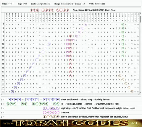This screenshot has height=127, width=142.
Task: Click the left arrow of the horizontal scrollbar
Action: point(2,95)
